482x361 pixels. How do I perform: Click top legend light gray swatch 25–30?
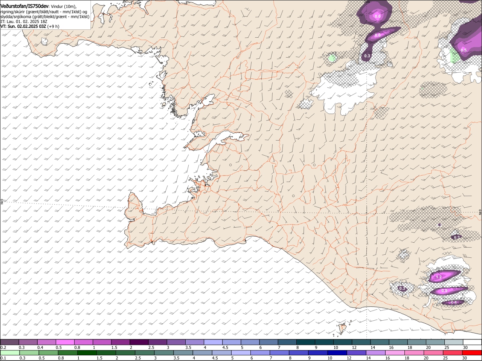[x=454, y=342]
